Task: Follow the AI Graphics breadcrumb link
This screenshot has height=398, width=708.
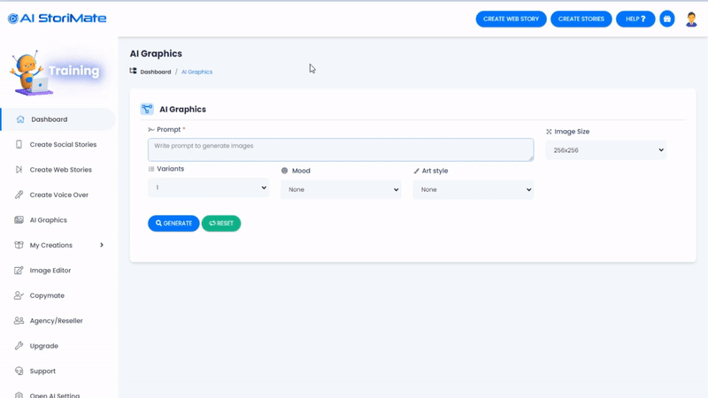Action: pos(196,72)
